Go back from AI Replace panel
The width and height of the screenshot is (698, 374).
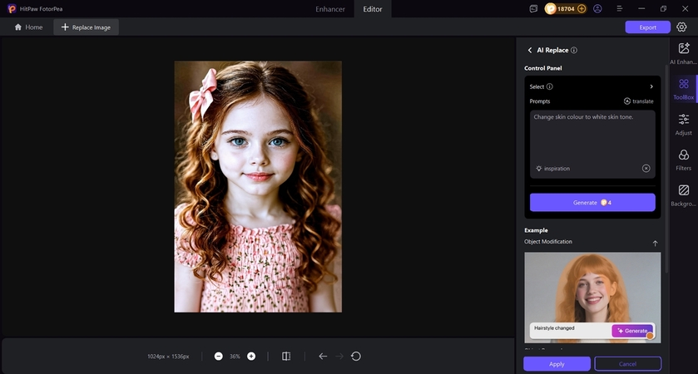coord(530,51)
